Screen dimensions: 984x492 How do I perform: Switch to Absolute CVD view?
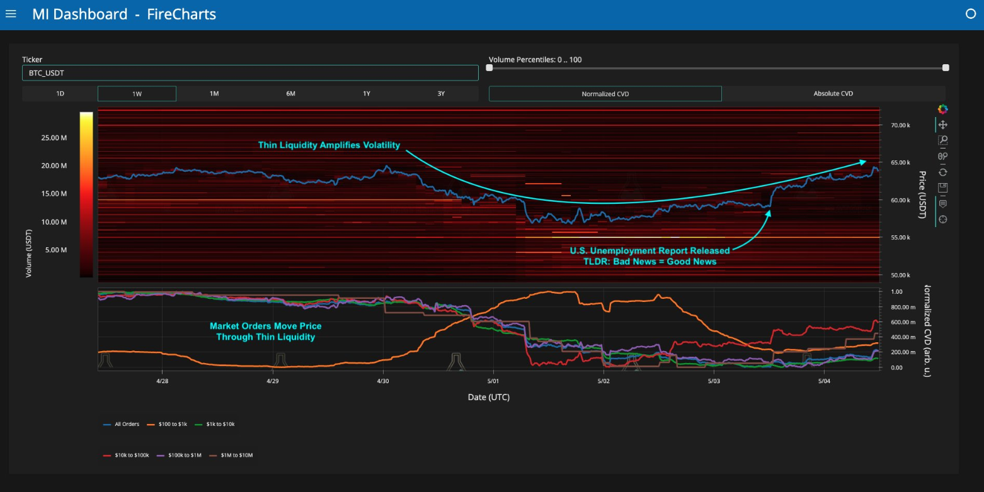tap(833, 94)
